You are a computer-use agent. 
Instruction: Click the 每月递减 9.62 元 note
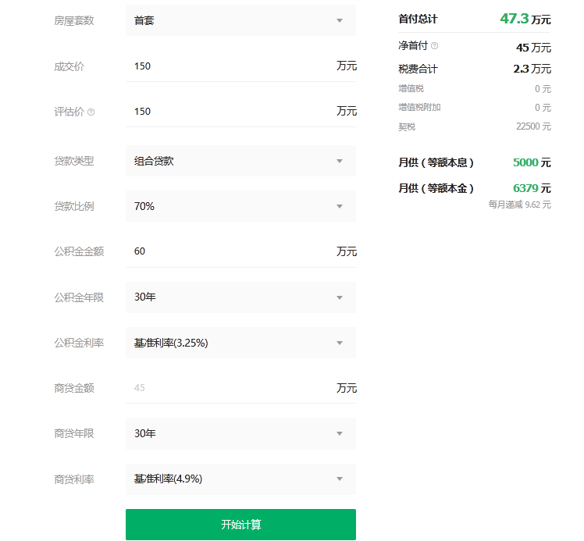click(519, 205)
